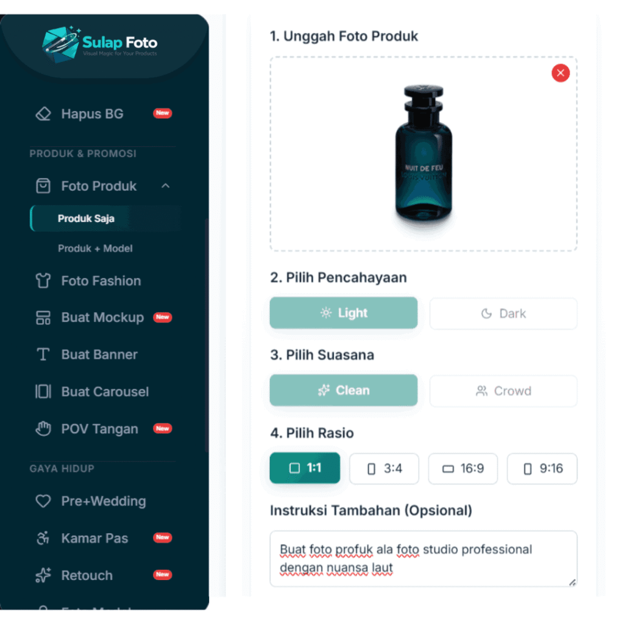Click the Foto Fashion shirt icon
Viewport: 624px width, 624px height.
click(43, 280)
